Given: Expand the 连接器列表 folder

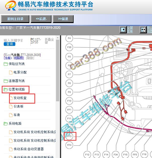Looking at the screenshot, I should (x=17, y=81).
